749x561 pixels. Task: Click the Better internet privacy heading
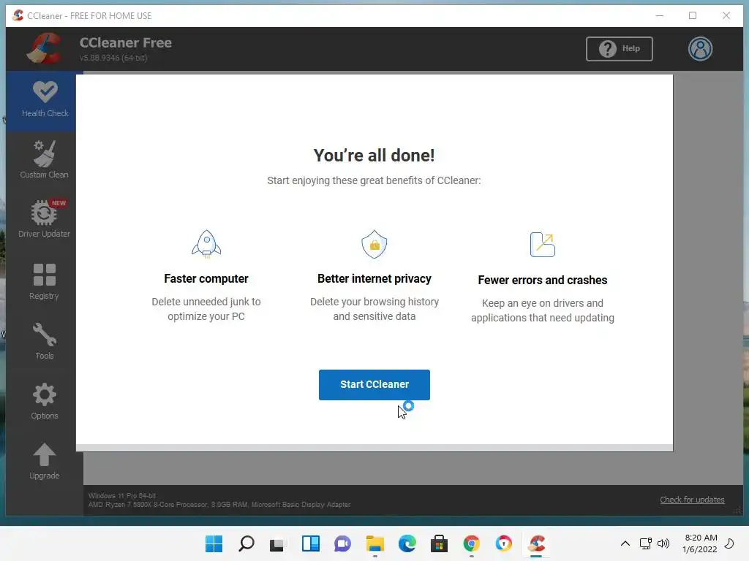pos(374,278)
